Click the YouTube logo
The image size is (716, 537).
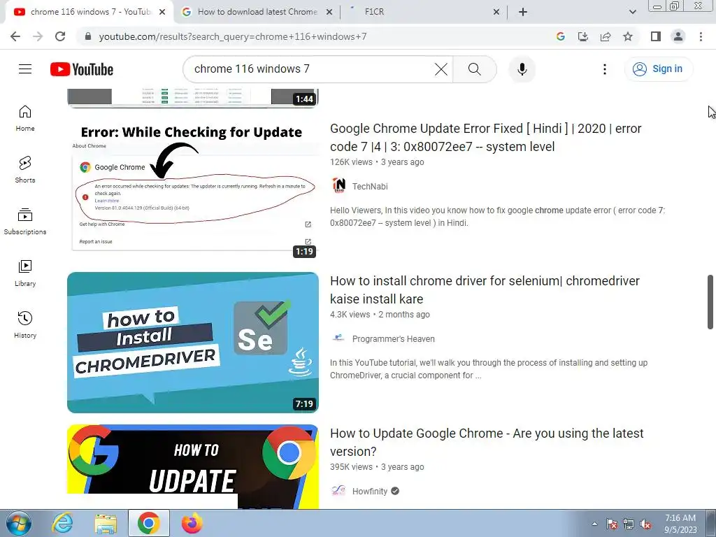coord(82,69)
